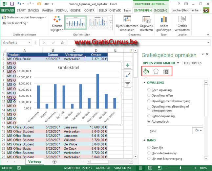Select Lijn met kleurovergang border option
This screenshot has height=171, width=212.
pos(149,159)
